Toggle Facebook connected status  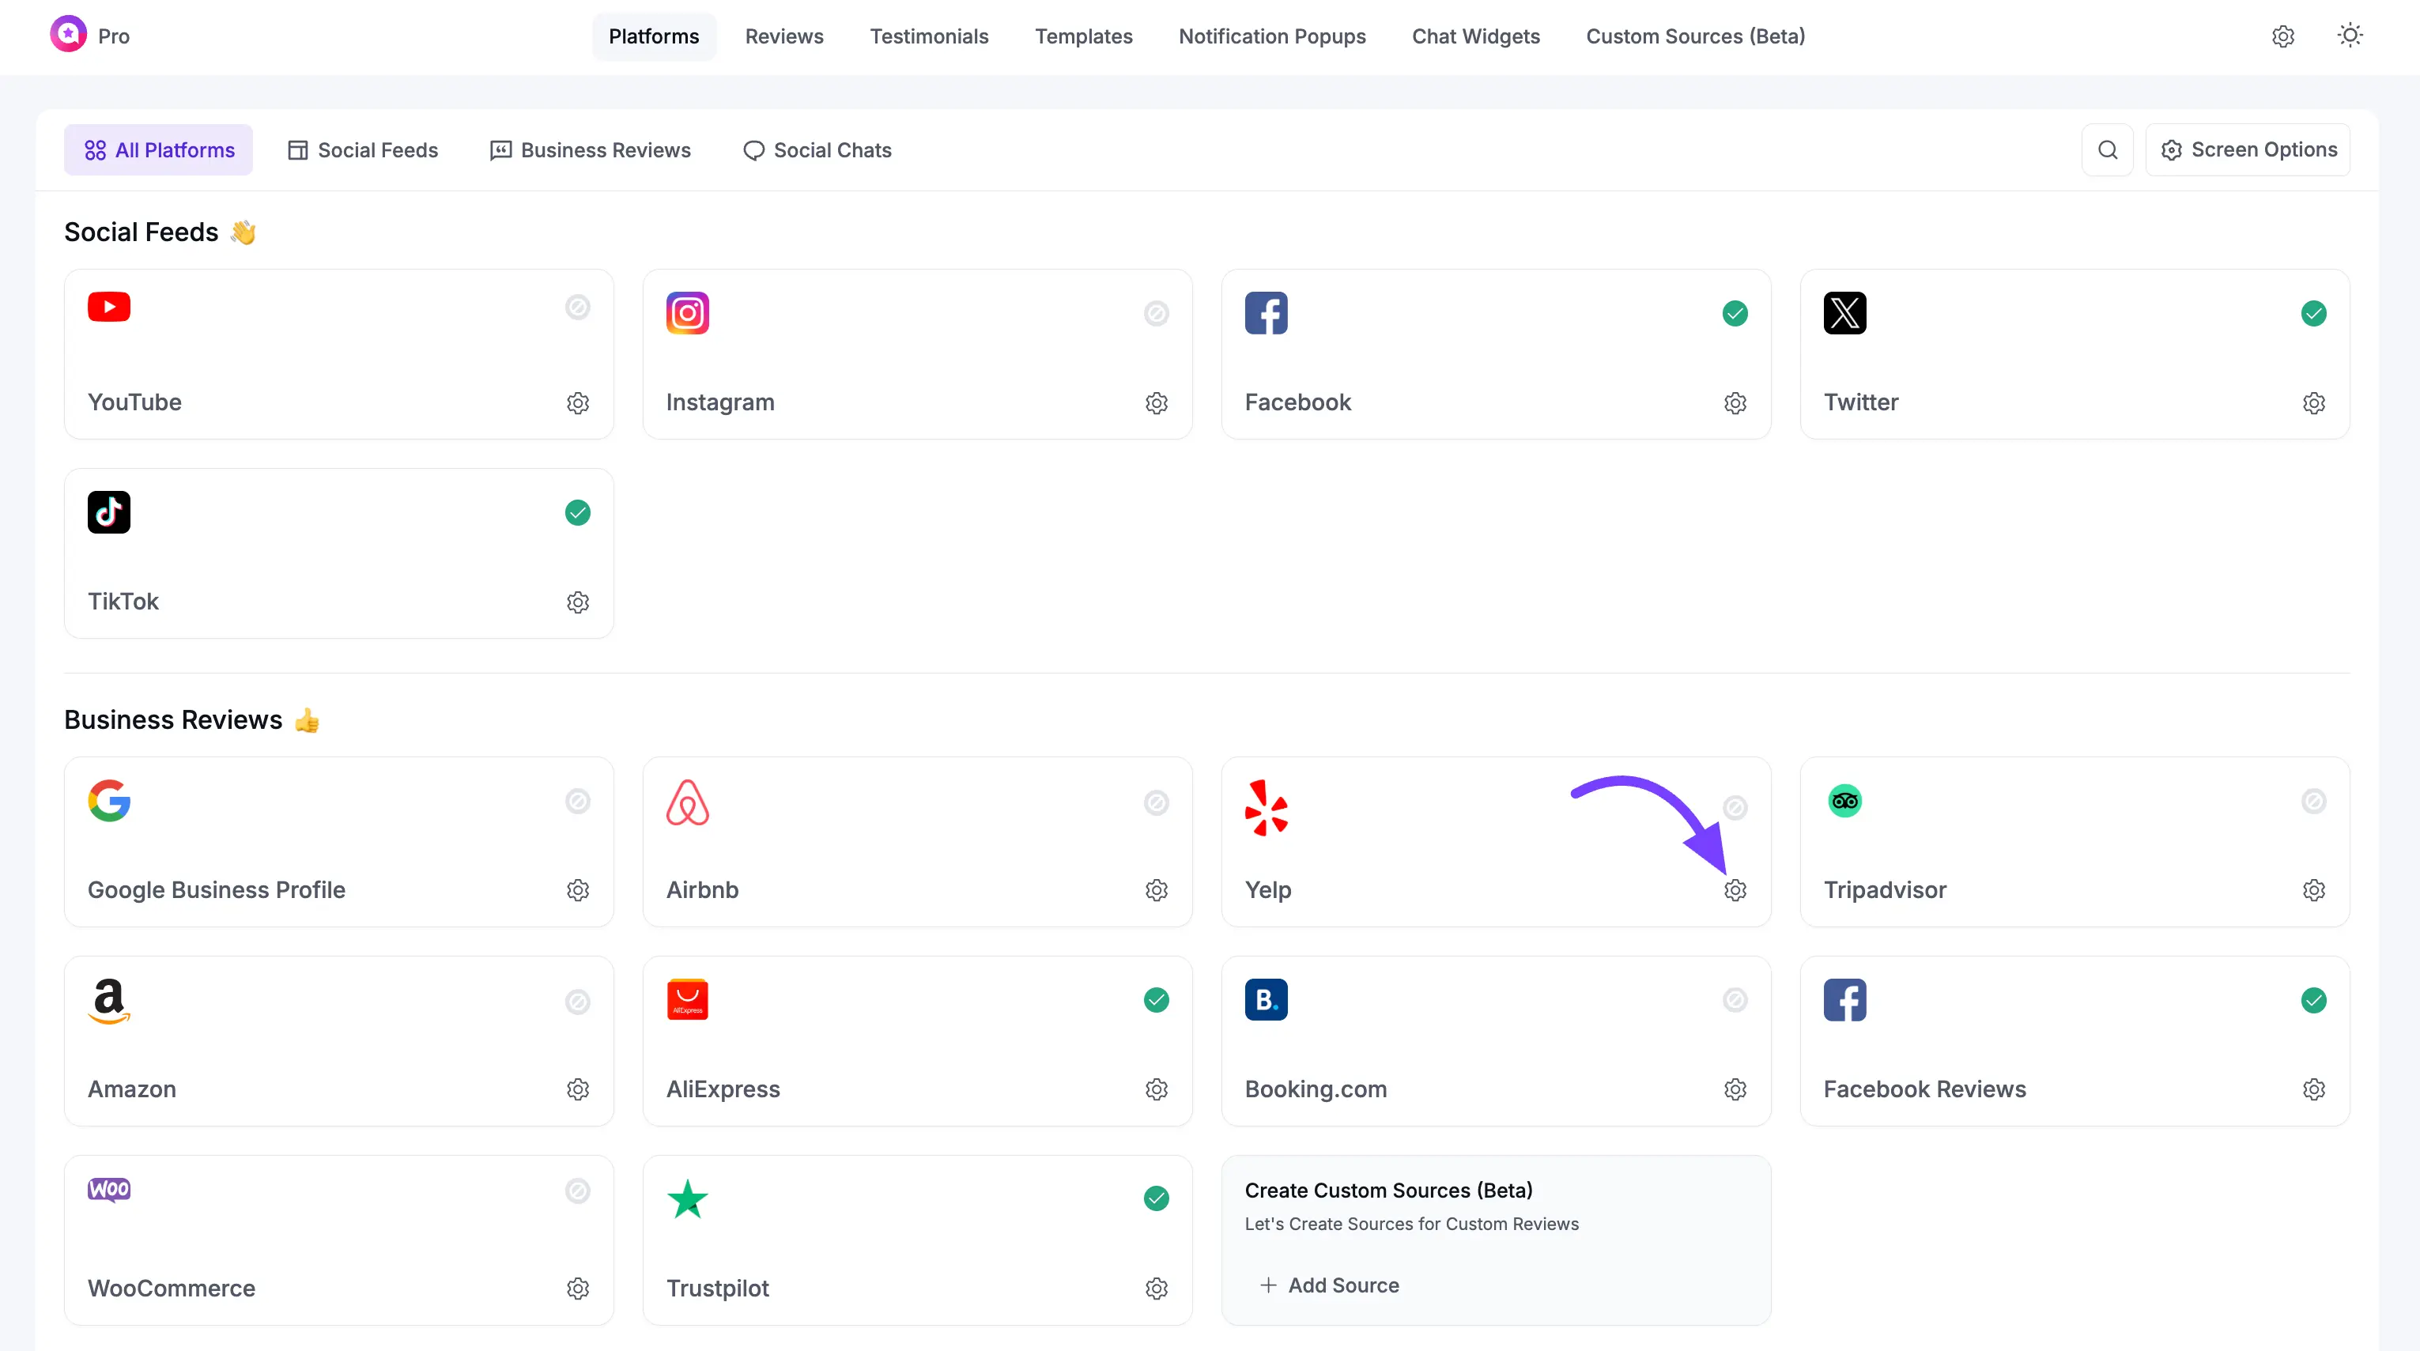coord(1735,314)
